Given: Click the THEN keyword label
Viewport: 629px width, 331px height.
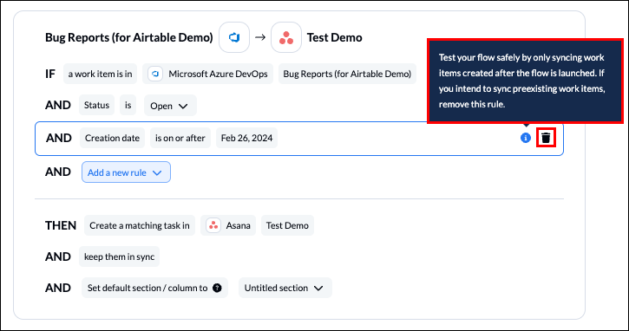Looking at the screenshot, I should tap(61, 225).
